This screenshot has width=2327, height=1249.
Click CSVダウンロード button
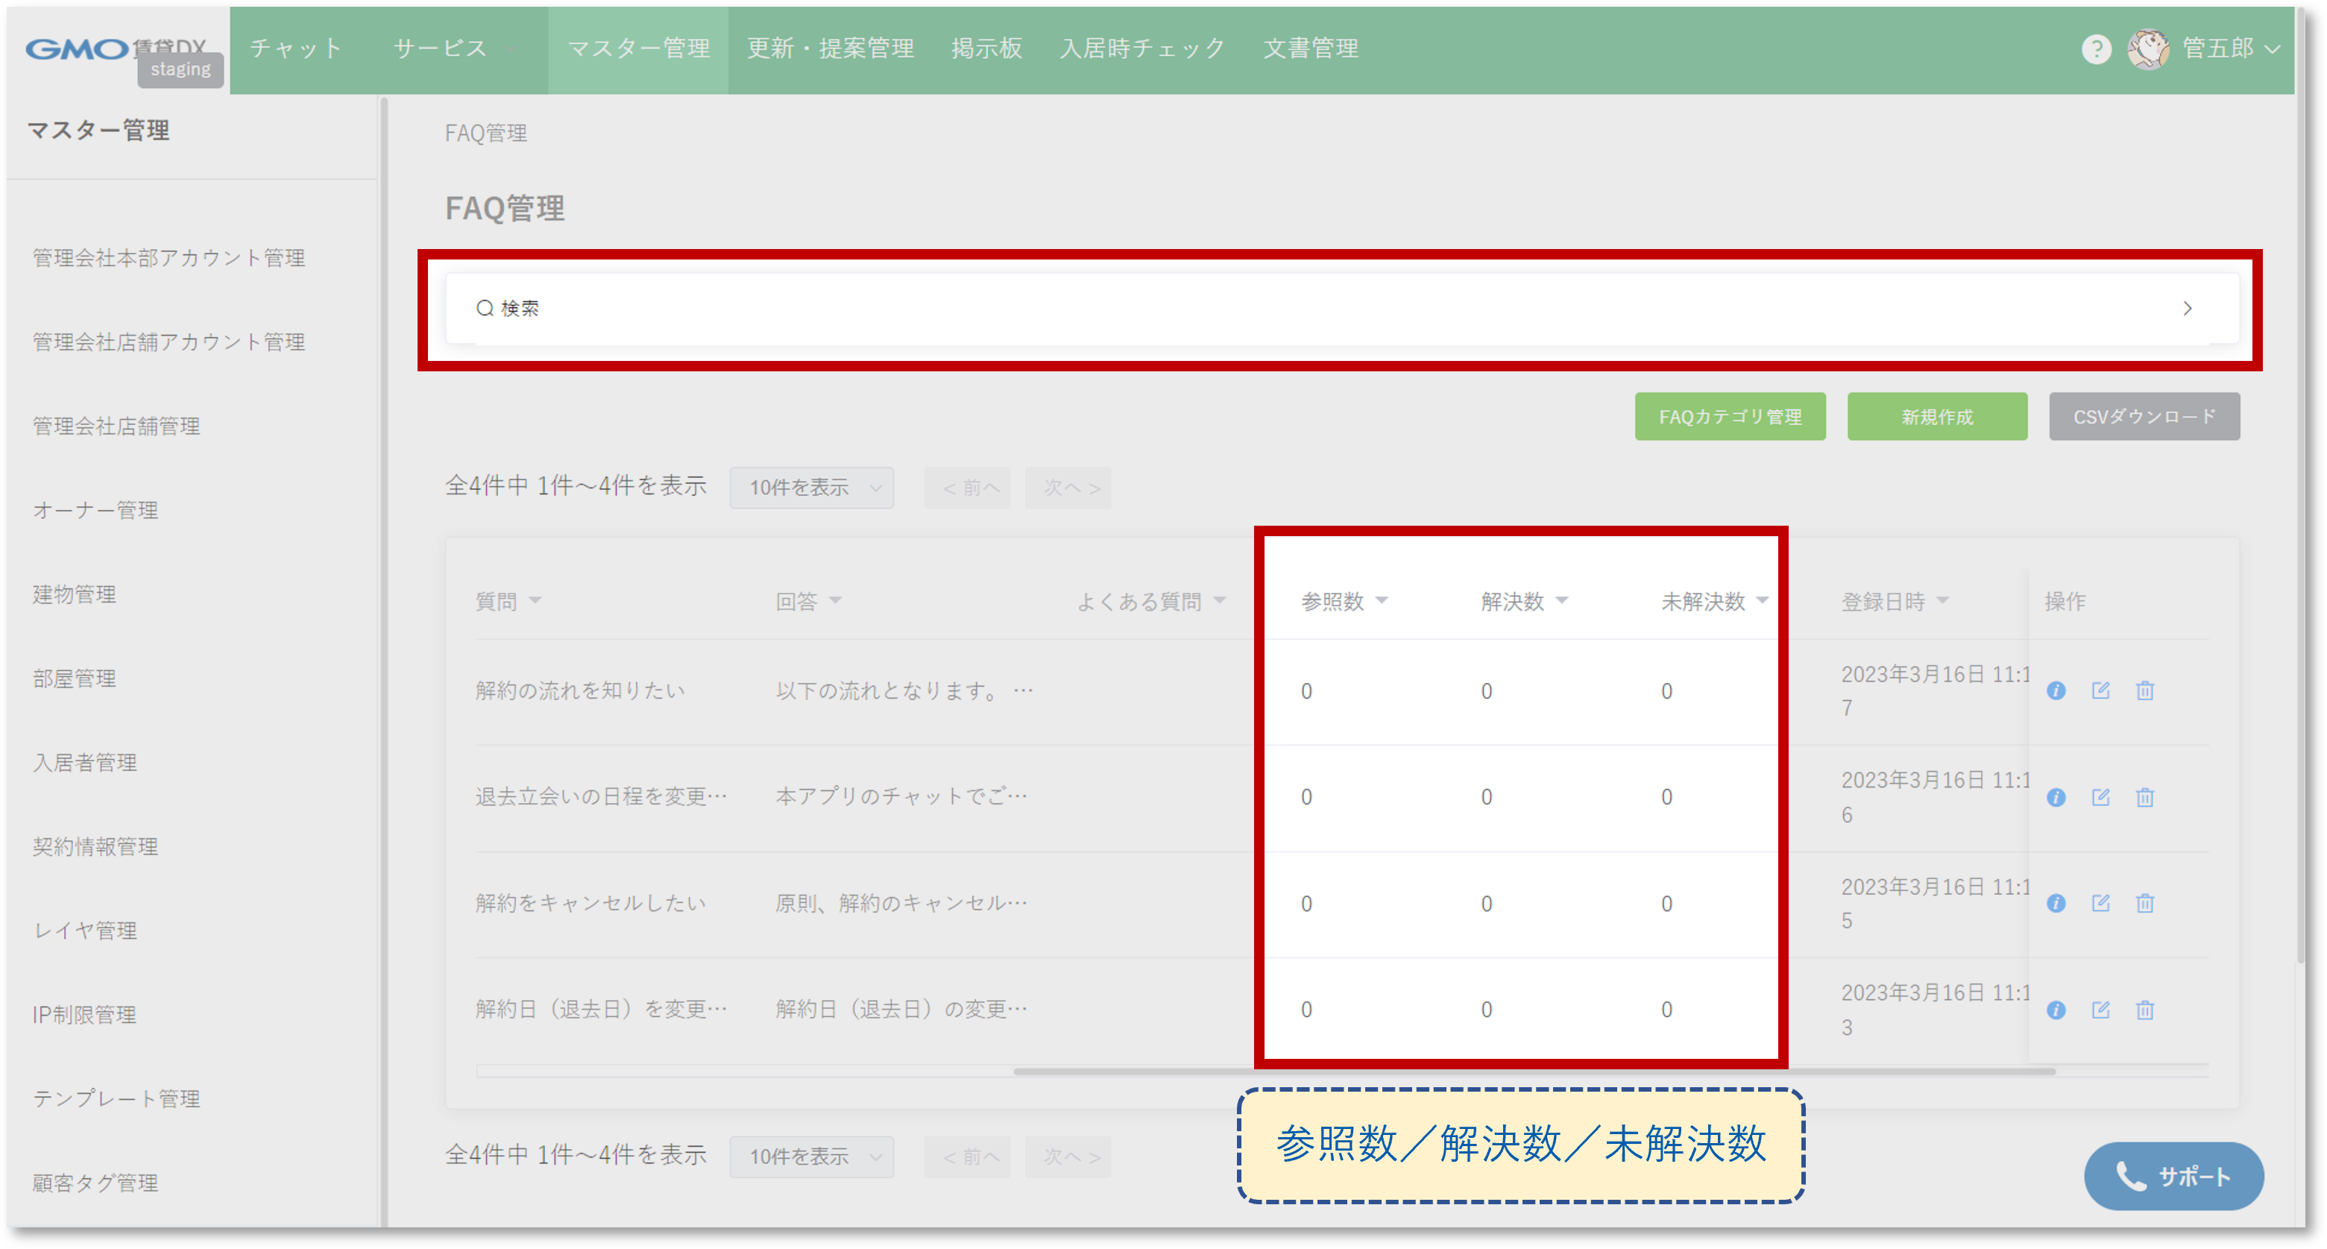click(x=2144, y=416)
